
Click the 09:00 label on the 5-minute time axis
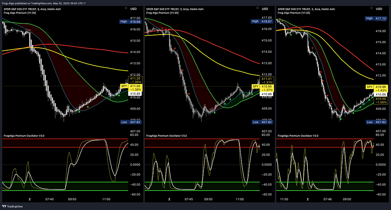click(x=72, y=199)
